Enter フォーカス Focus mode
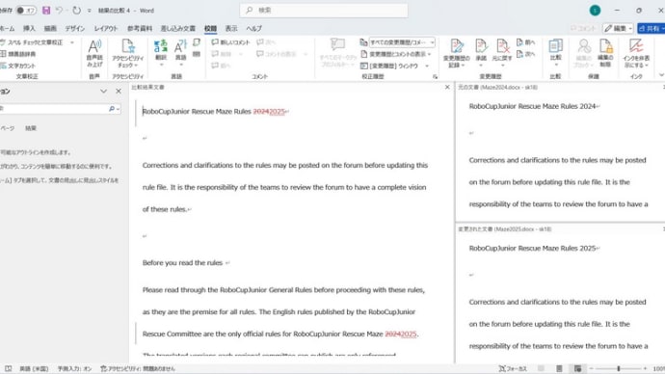This screenshot has width=665, height=374. (513, 369)
